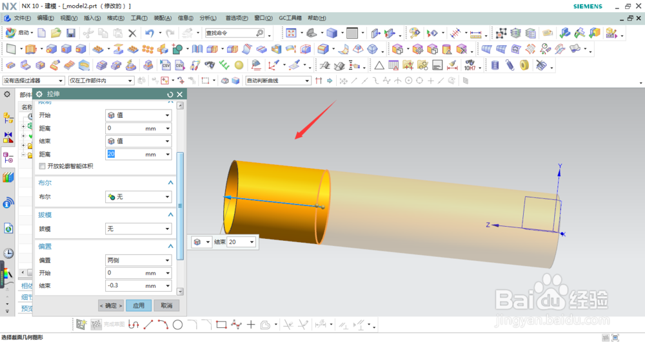This screenshot has width=645, height=342.
Task: Open the Start limit type dropdown
Action: [x=138, y=115]
